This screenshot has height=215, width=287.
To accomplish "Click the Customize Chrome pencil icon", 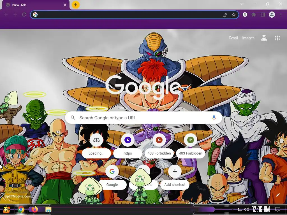I will click(x=278, y=195).
